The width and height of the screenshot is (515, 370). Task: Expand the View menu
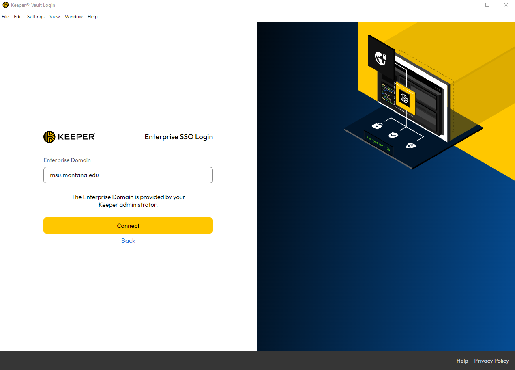(55, 17)
